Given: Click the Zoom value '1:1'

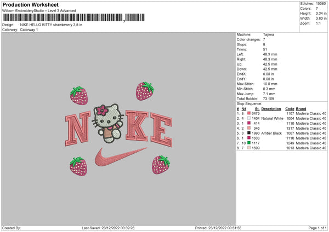Looking at the screenshot, I should pyautogui.click(x=318, y=23).
